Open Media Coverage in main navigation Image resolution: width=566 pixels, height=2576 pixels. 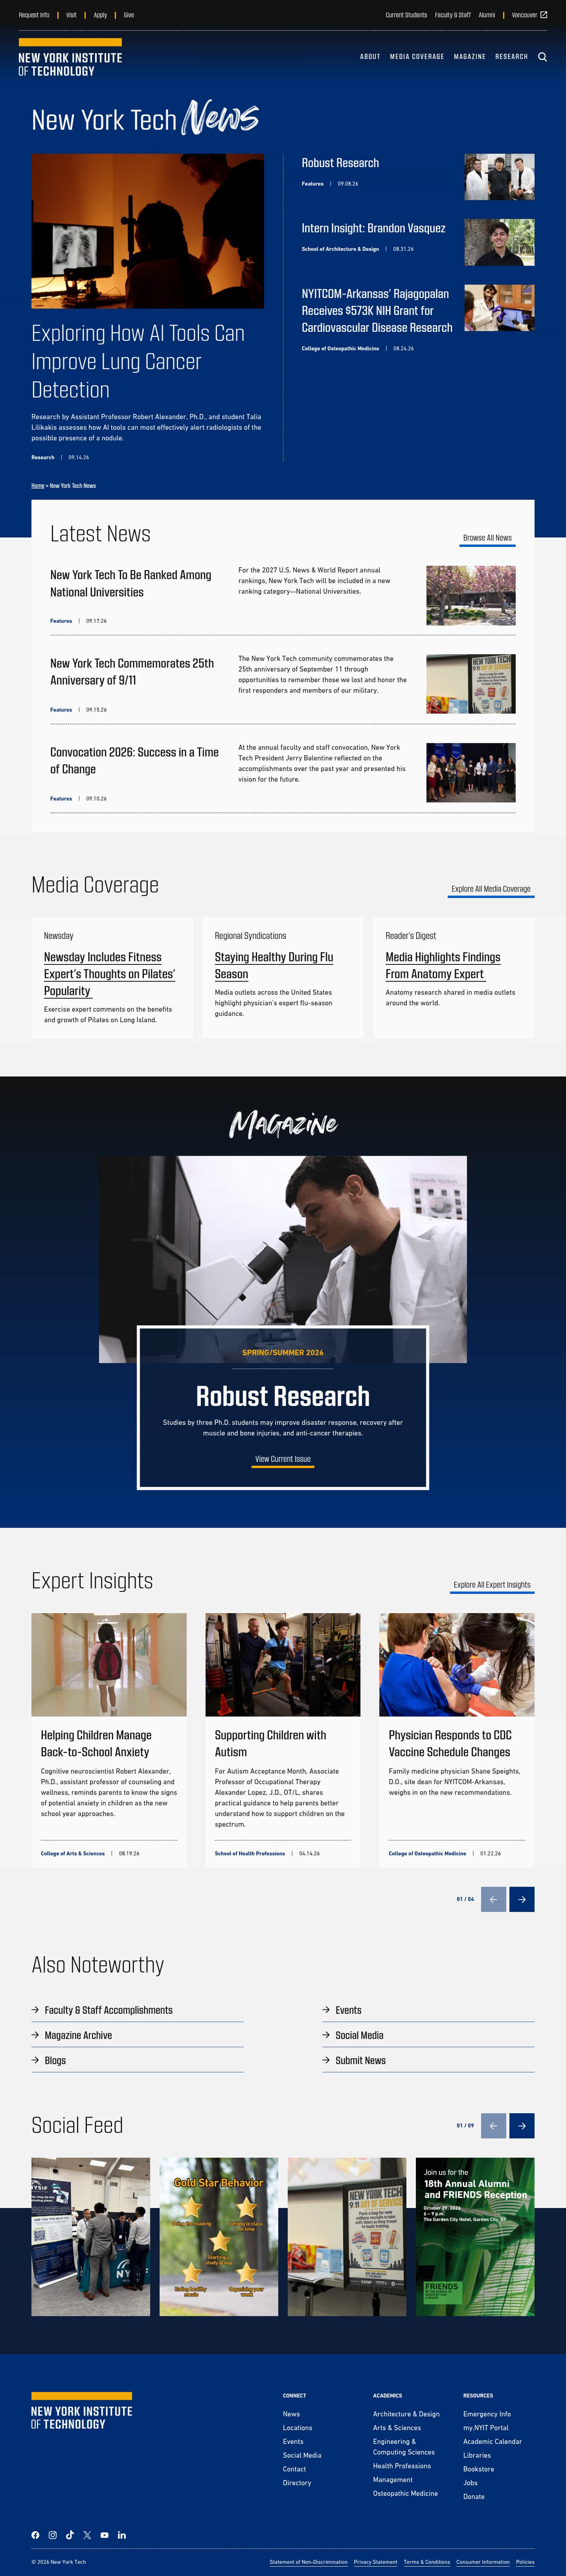[x=417, y=57]
